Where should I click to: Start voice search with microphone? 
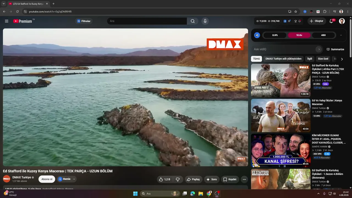click(x=205, y=21)
